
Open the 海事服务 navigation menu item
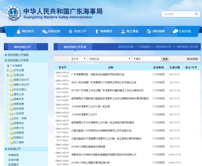click(106, 31)
